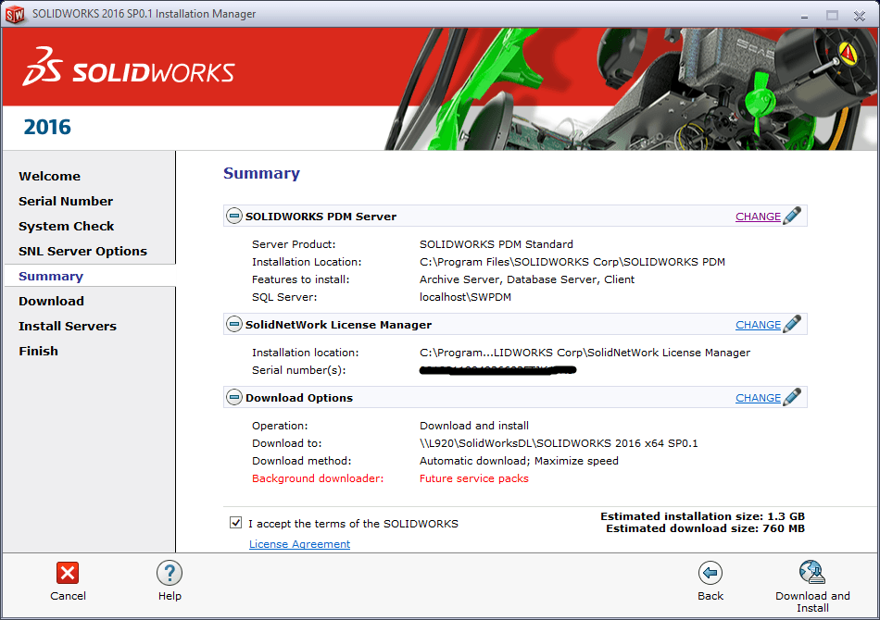Image resolution: width=880 pixels, height=620 pixels.
Task: Select the System Check step in sidebar
Action: (67, 226)
